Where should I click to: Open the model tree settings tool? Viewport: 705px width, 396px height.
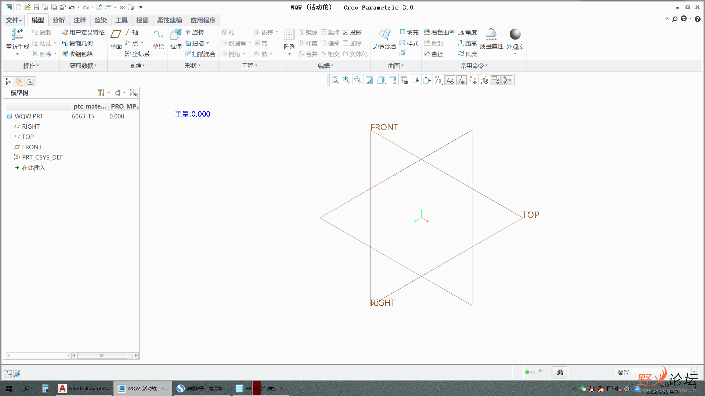coord(101,93)
